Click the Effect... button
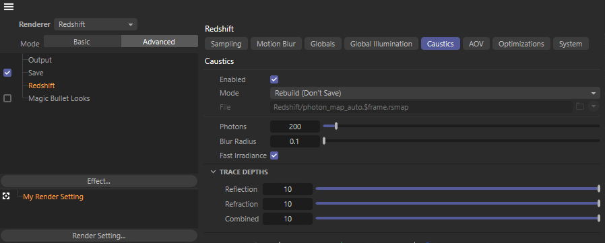The height and width of the screenshot is (243, 605). pos(99,181)
